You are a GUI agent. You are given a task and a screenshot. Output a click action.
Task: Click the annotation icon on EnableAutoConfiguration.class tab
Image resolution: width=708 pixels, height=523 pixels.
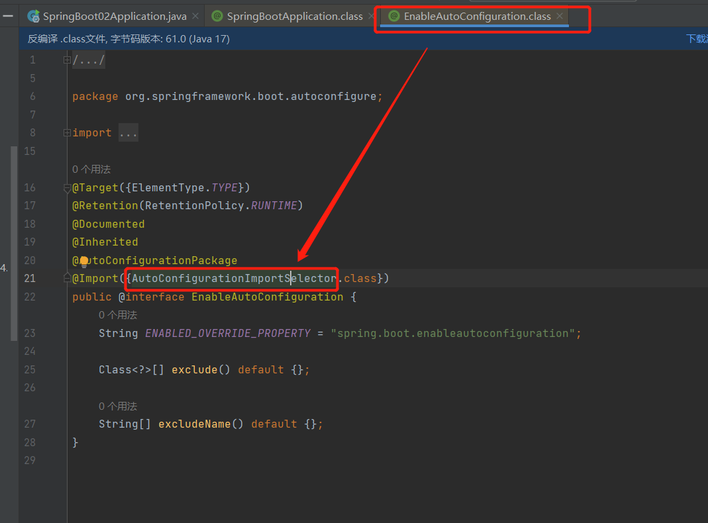393,16
